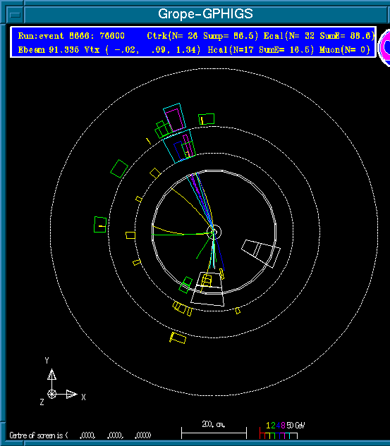Select the green box cluster at far left

coord(100,225)
